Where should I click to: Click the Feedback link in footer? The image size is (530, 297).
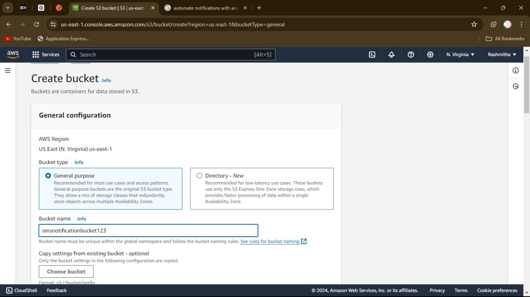pos(57,290)
